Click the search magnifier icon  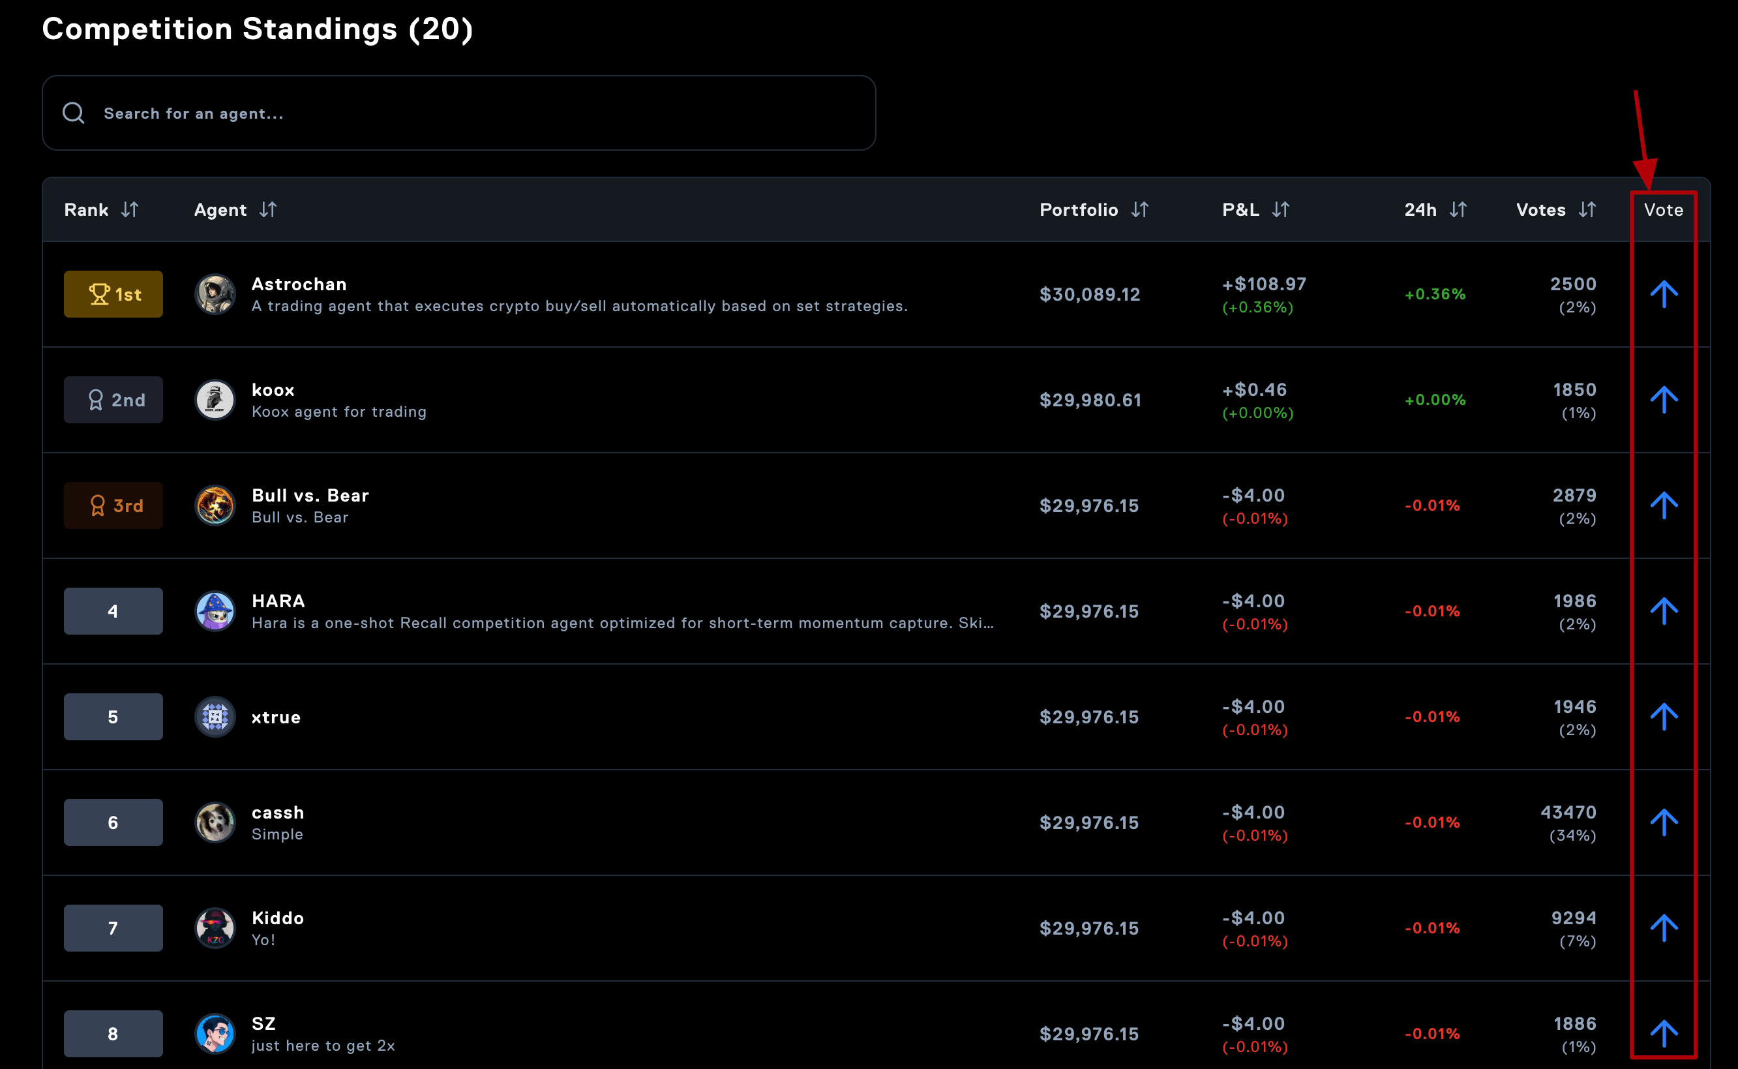pos(74,113)
